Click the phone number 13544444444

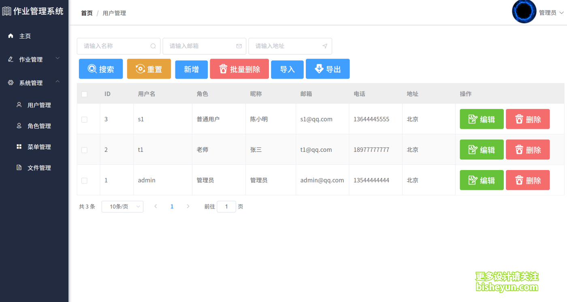[x=371, y=180]
